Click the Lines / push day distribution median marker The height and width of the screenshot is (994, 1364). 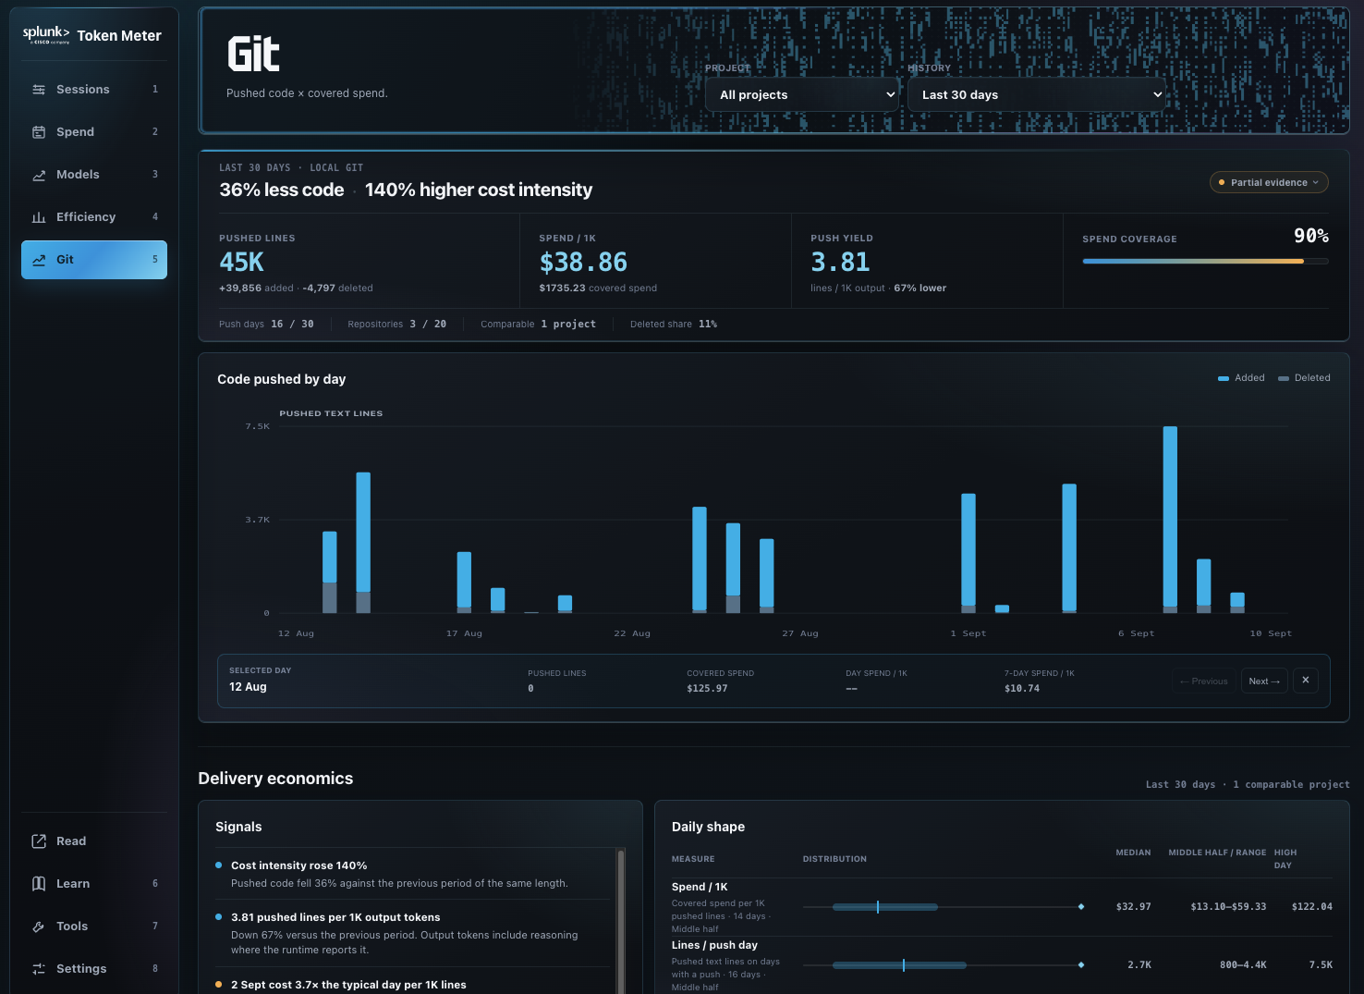pyautogui.click(x=904, y=965)
